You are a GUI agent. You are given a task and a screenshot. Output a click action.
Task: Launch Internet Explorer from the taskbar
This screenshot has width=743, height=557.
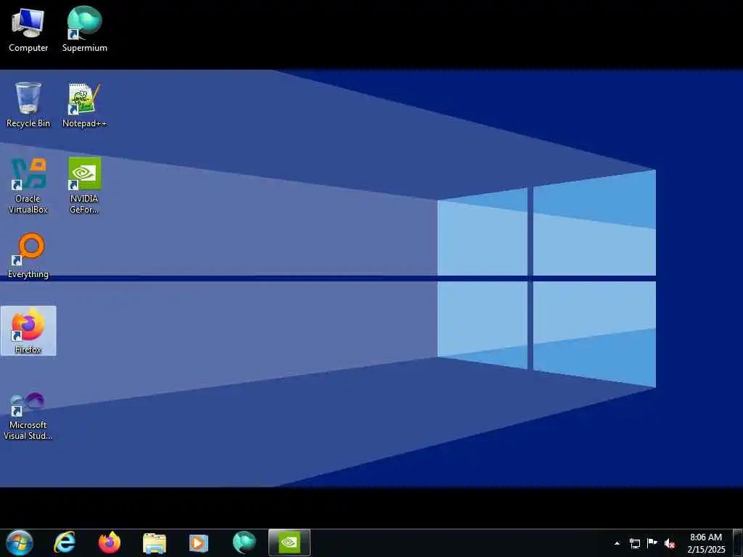[x=65, y=542]
